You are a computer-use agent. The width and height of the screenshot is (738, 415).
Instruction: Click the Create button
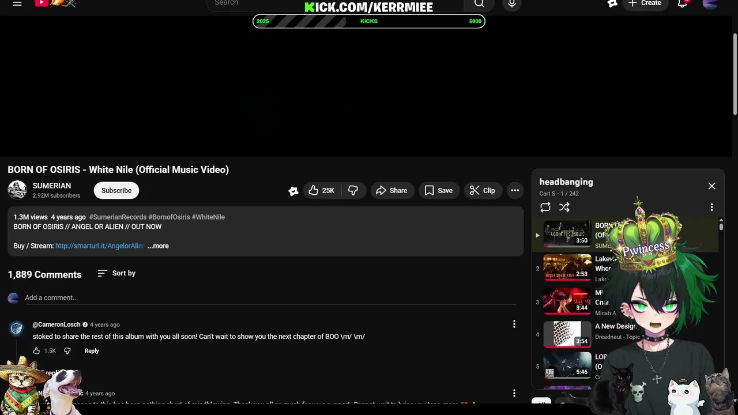click(x=645, y=3)
